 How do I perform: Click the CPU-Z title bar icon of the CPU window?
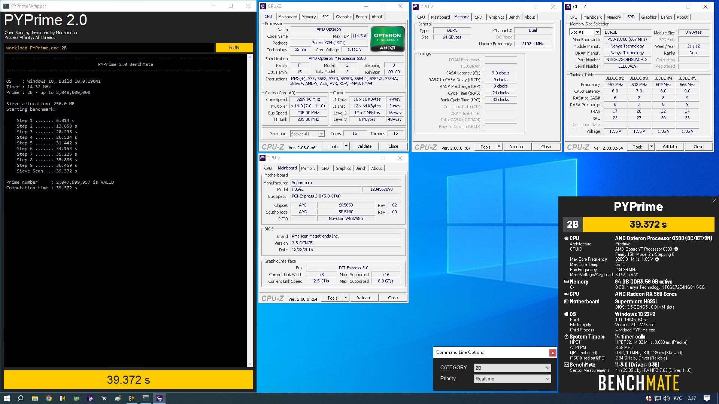pos(263,6)
